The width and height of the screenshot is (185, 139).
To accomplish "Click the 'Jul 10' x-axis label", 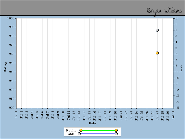I will pos(63,116).
